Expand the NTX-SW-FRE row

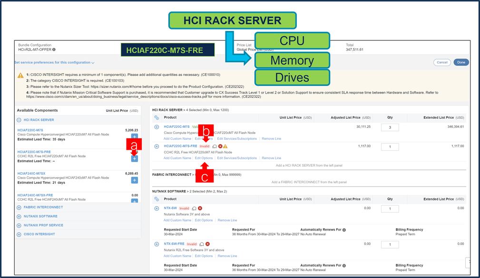[x=157, y=244]
